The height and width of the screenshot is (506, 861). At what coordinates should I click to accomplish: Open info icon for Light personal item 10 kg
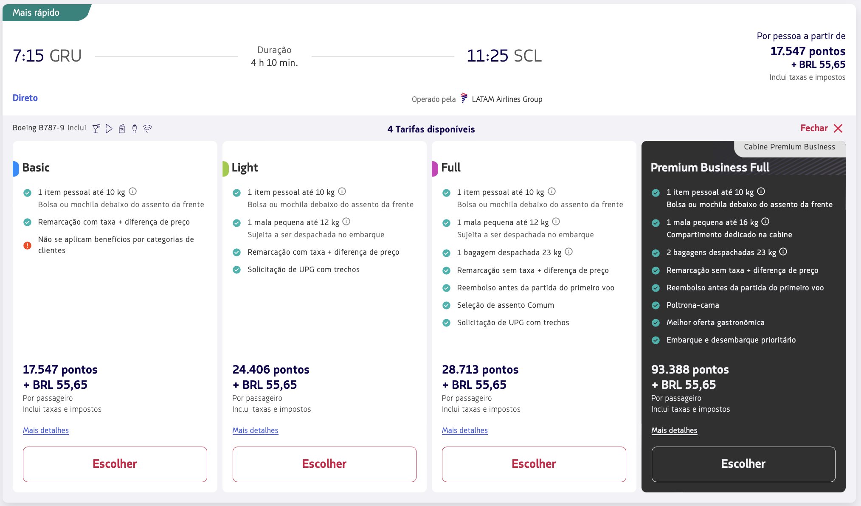click(x=342, y=191)
